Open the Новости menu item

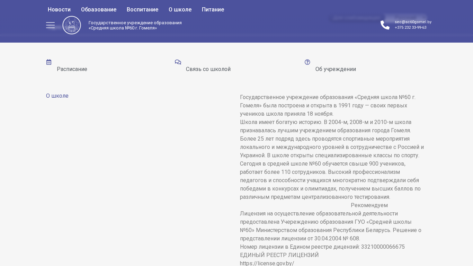click(59, 10)
